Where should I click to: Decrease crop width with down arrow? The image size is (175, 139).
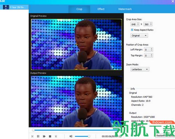click(138, 25)
